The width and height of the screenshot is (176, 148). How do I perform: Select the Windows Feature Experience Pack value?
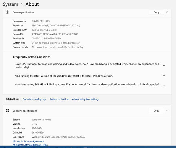(x=59, y=137)
